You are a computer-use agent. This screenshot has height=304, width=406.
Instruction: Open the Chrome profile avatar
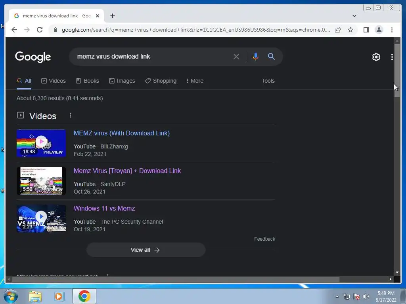coord(379,30)
